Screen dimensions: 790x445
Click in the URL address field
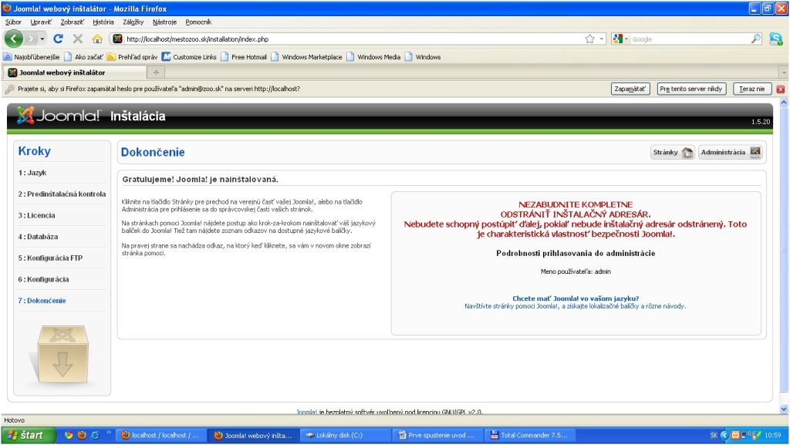[x=353, y=39]
